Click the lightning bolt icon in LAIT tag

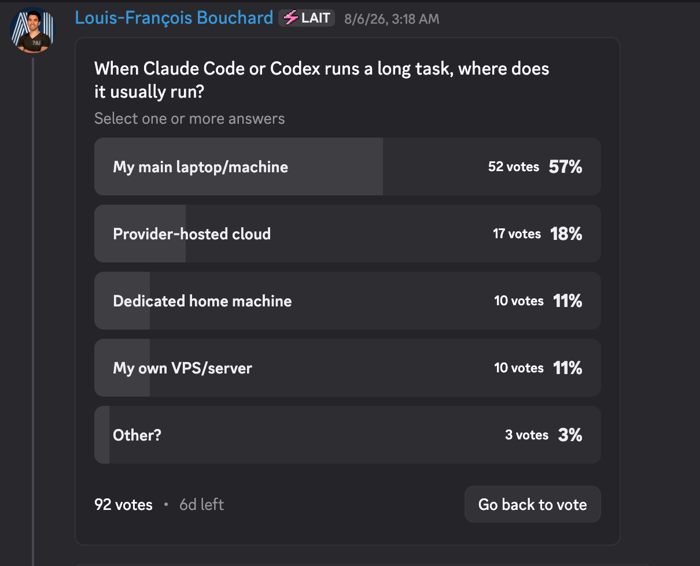(x=291, y=18)
